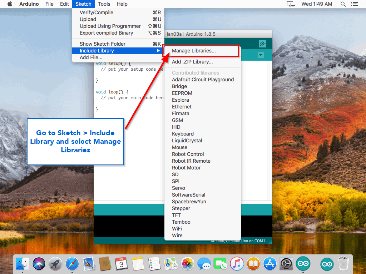Screen dimensions: 366x274
Task: Open the Mail stamp icon in Dock
Action: 89,264
